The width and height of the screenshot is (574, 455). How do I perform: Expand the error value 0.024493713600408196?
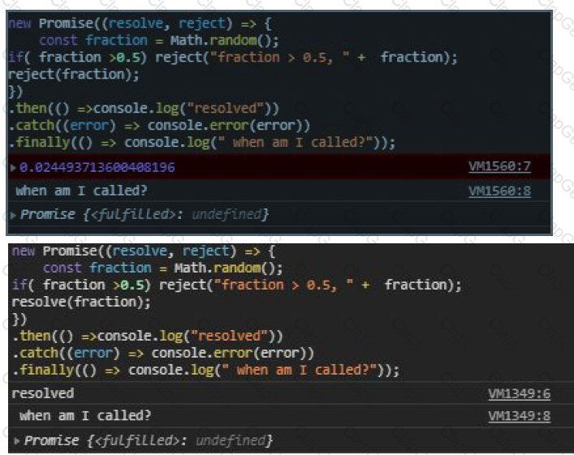point(13,168)
